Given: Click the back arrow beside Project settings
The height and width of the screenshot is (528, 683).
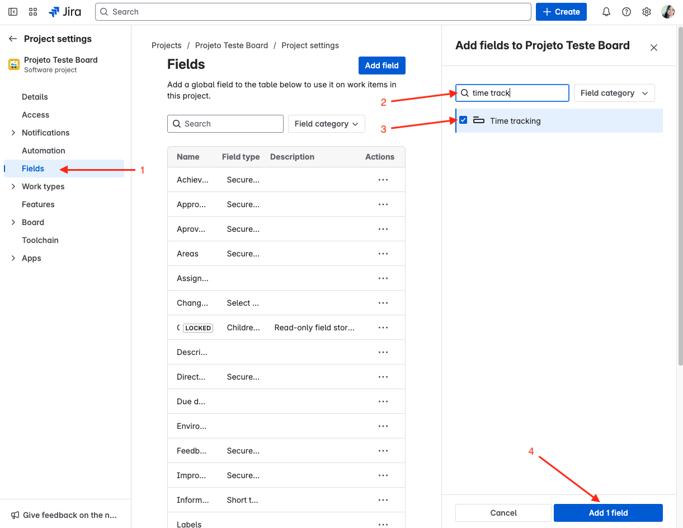Looking at the screenshot, I should coord(13,39).
